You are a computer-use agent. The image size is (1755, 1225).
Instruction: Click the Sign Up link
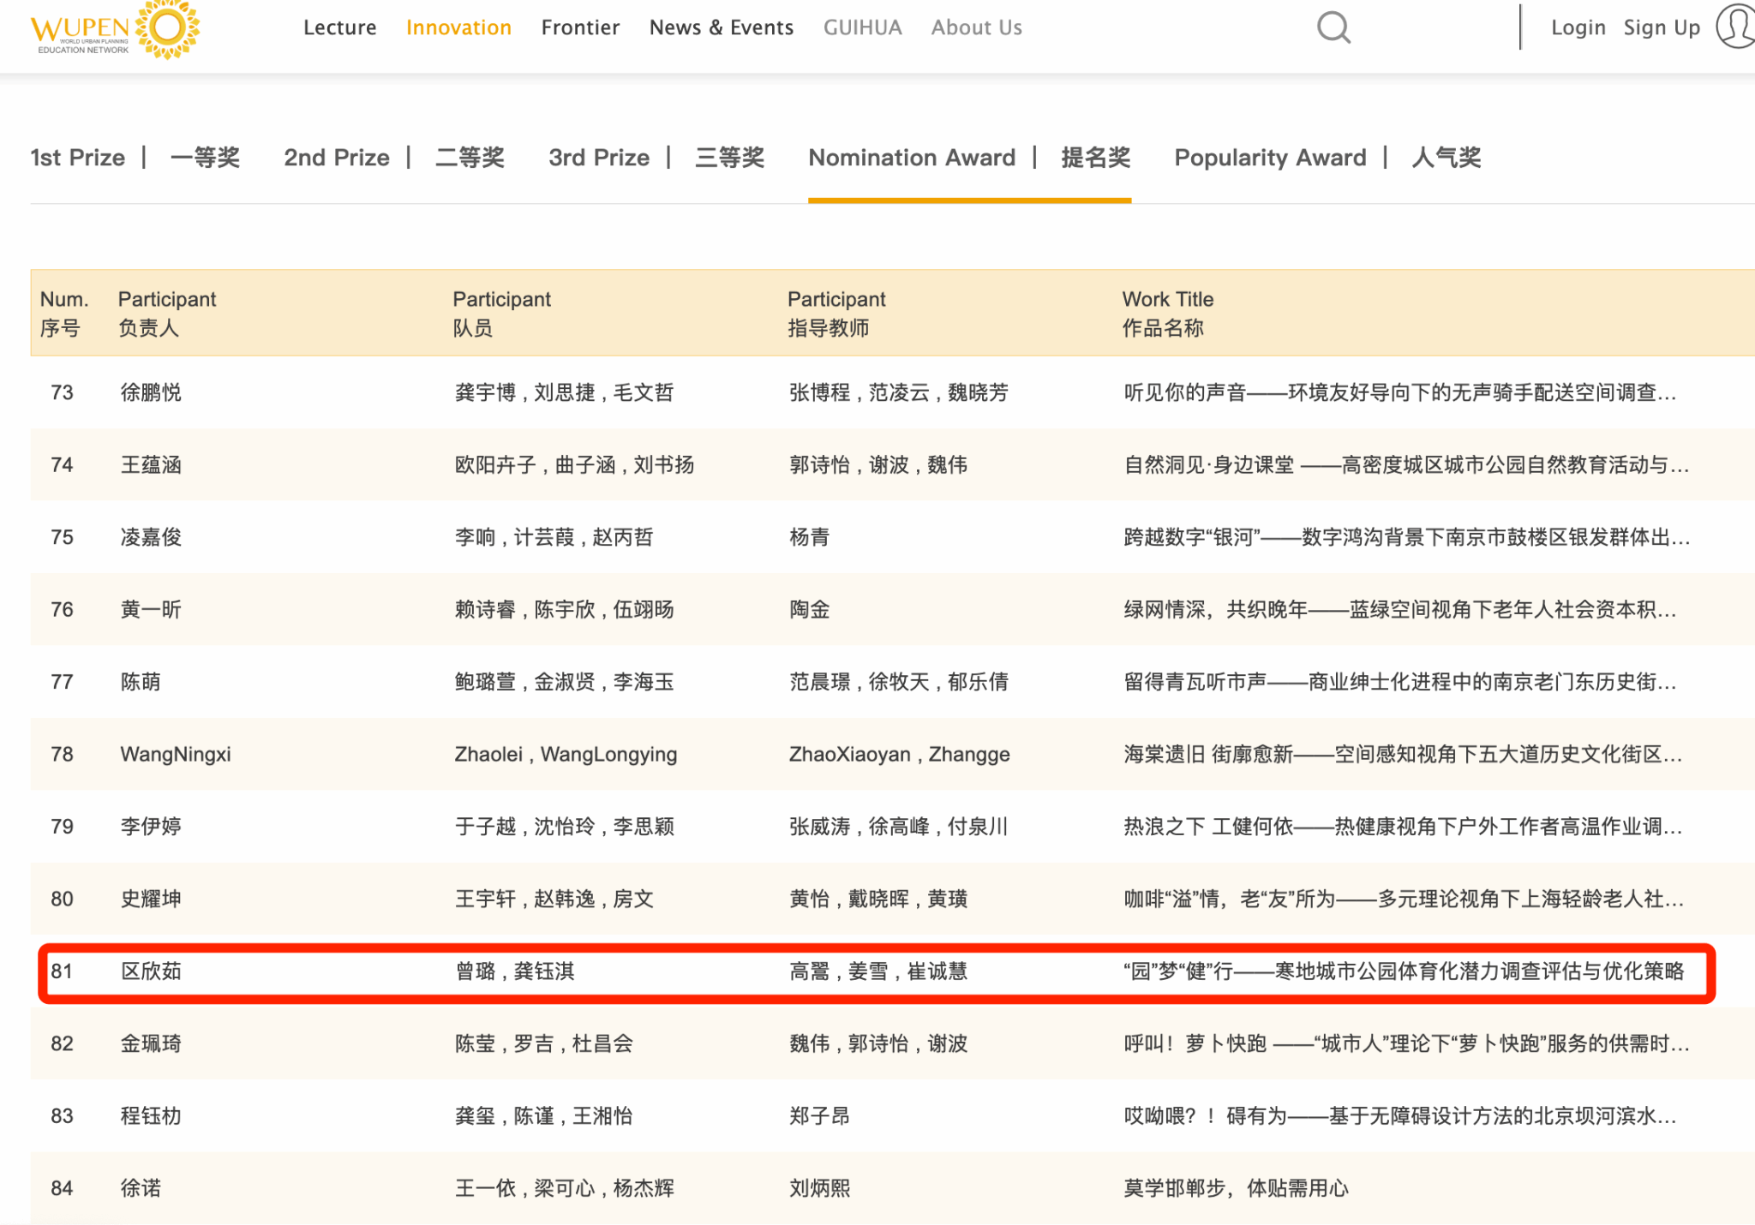(x=1662, y=27)
